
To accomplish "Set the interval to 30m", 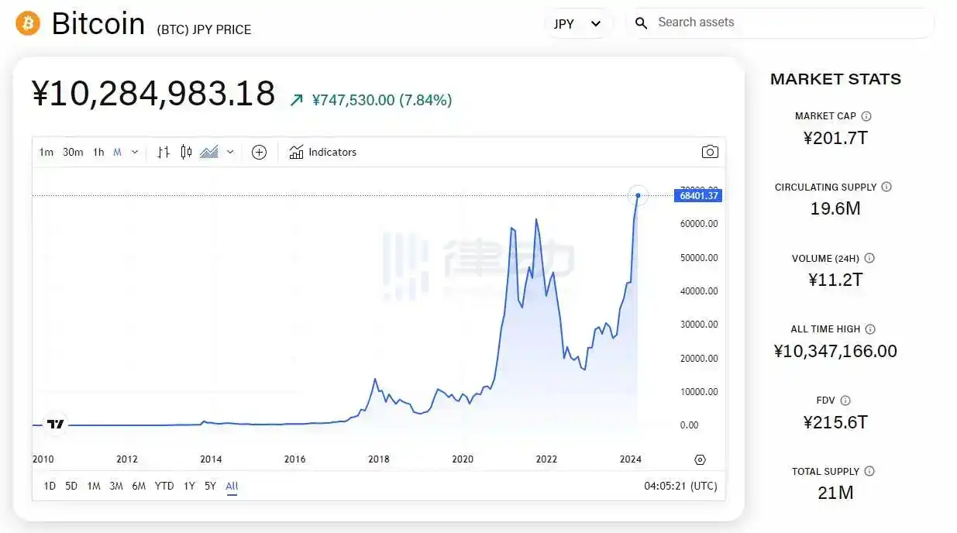I will tap(73, 153).
